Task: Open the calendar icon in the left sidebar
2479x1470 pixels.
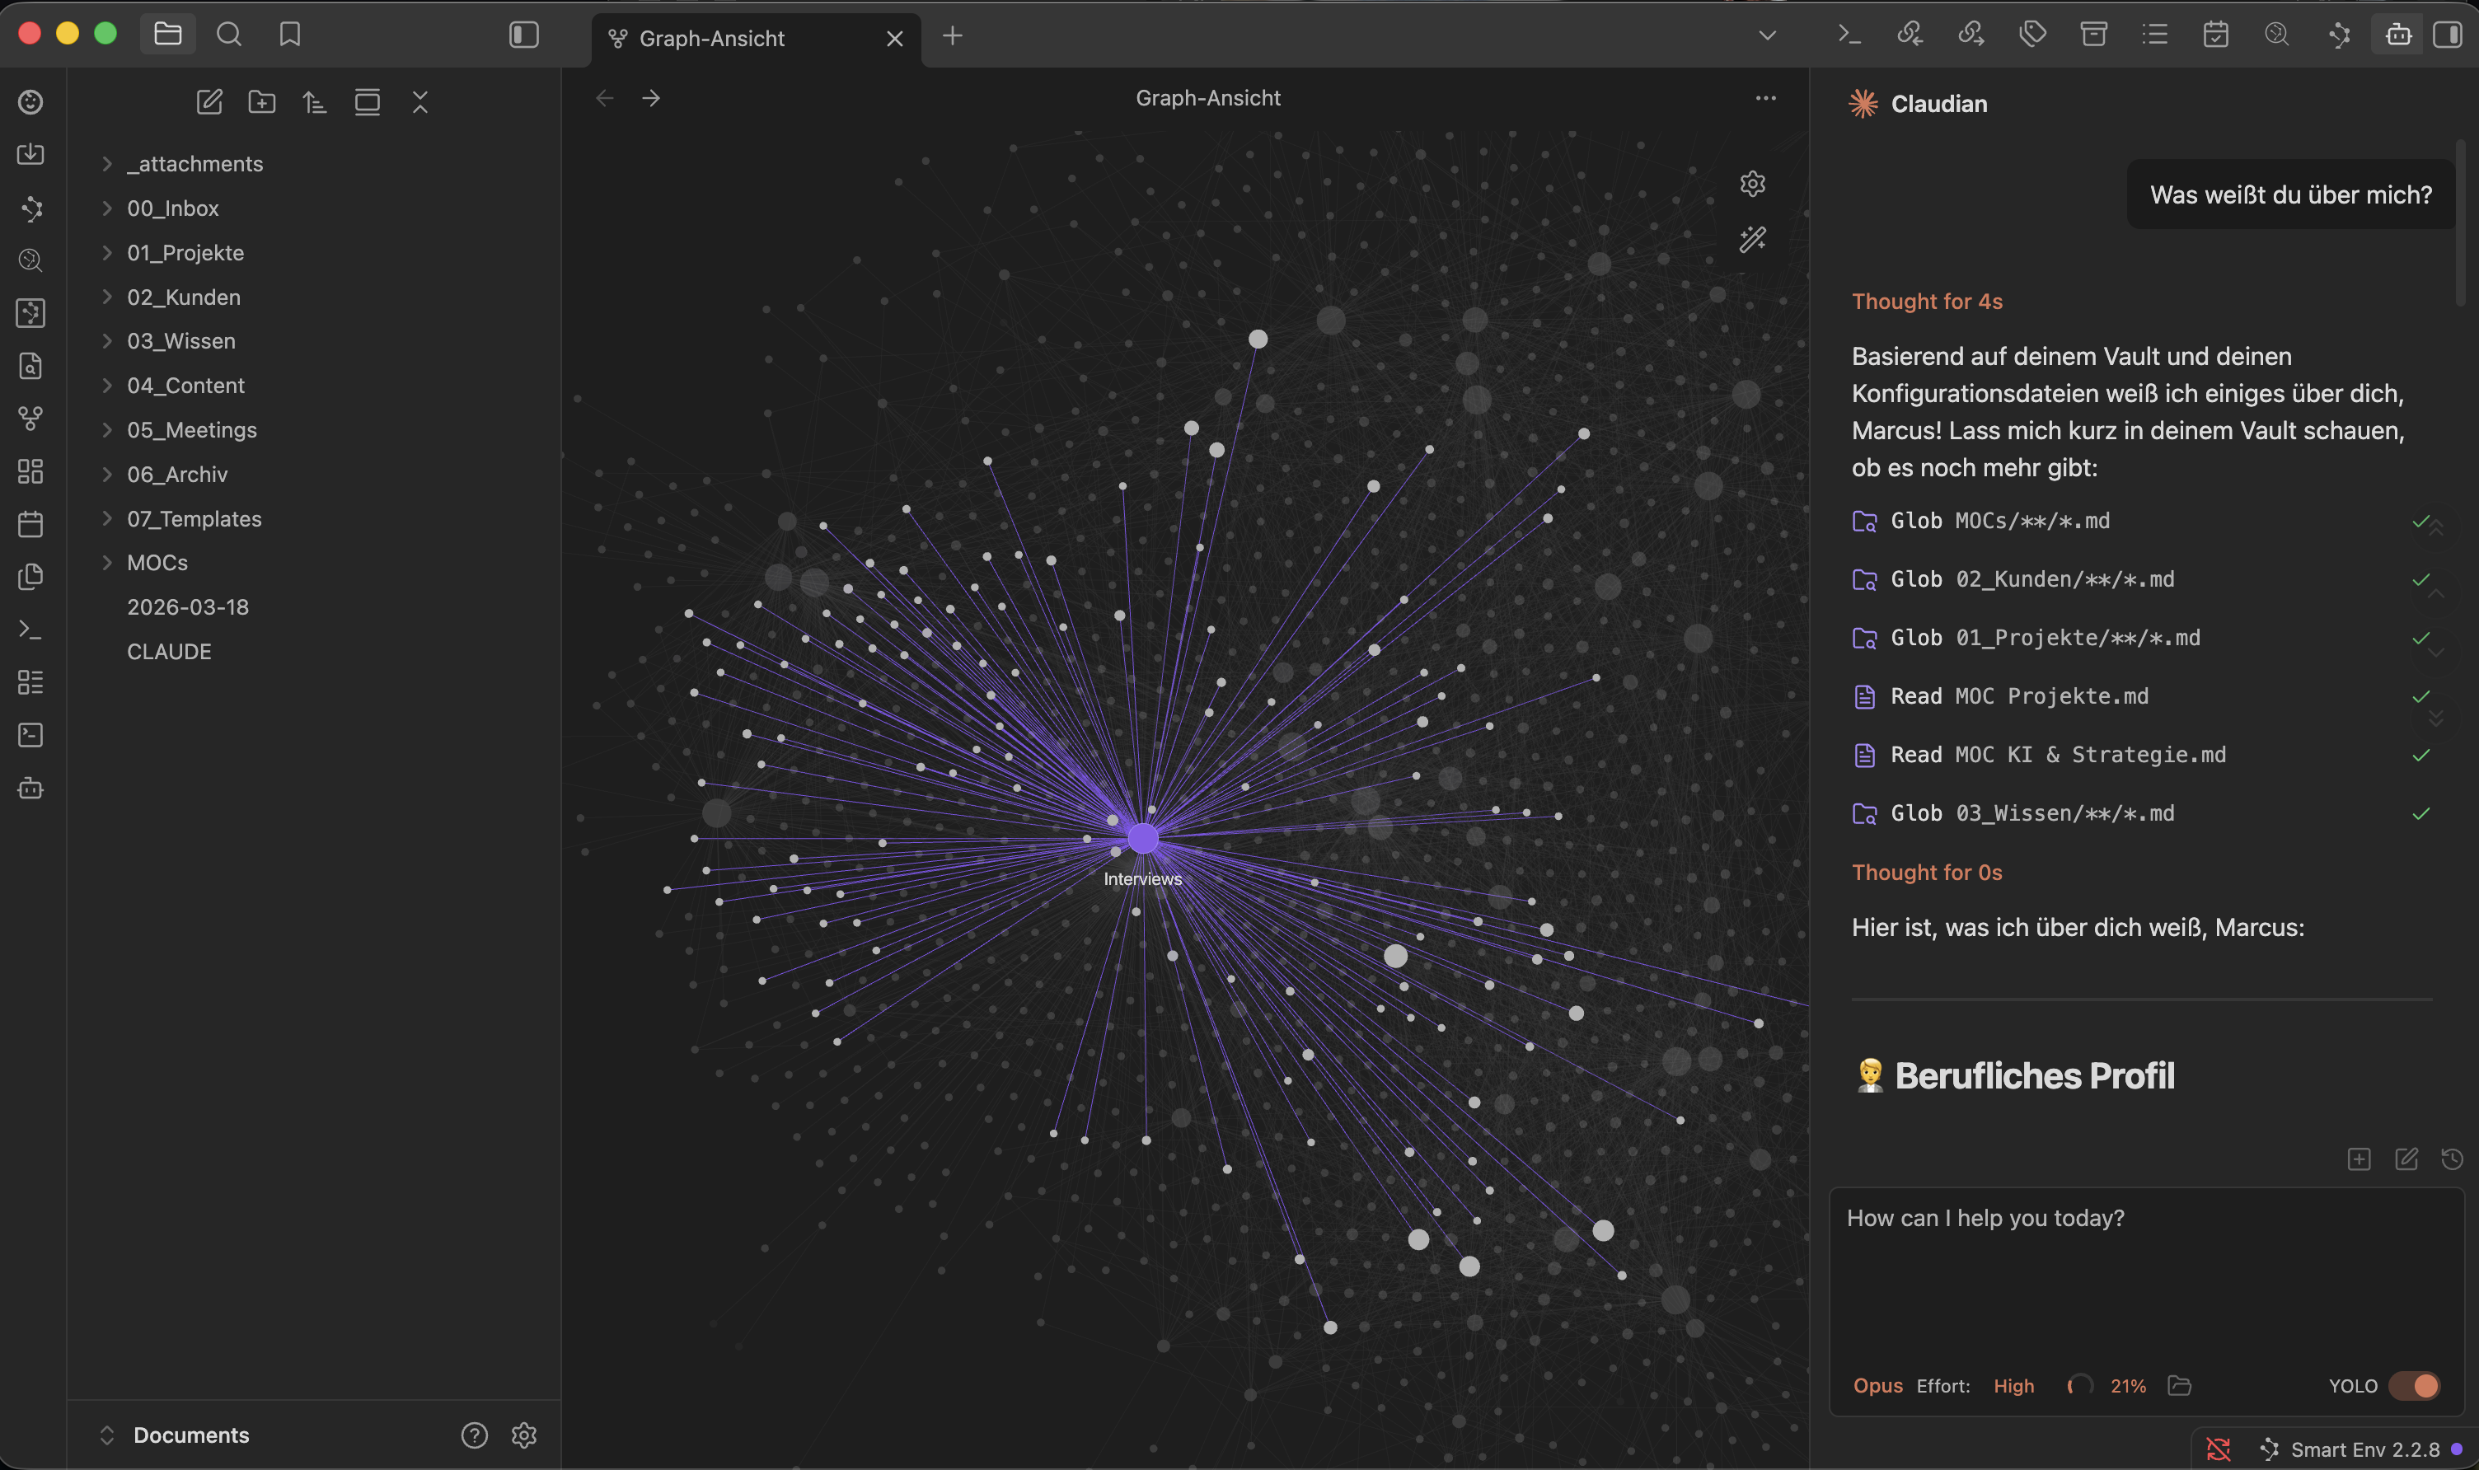Action: 30,524
